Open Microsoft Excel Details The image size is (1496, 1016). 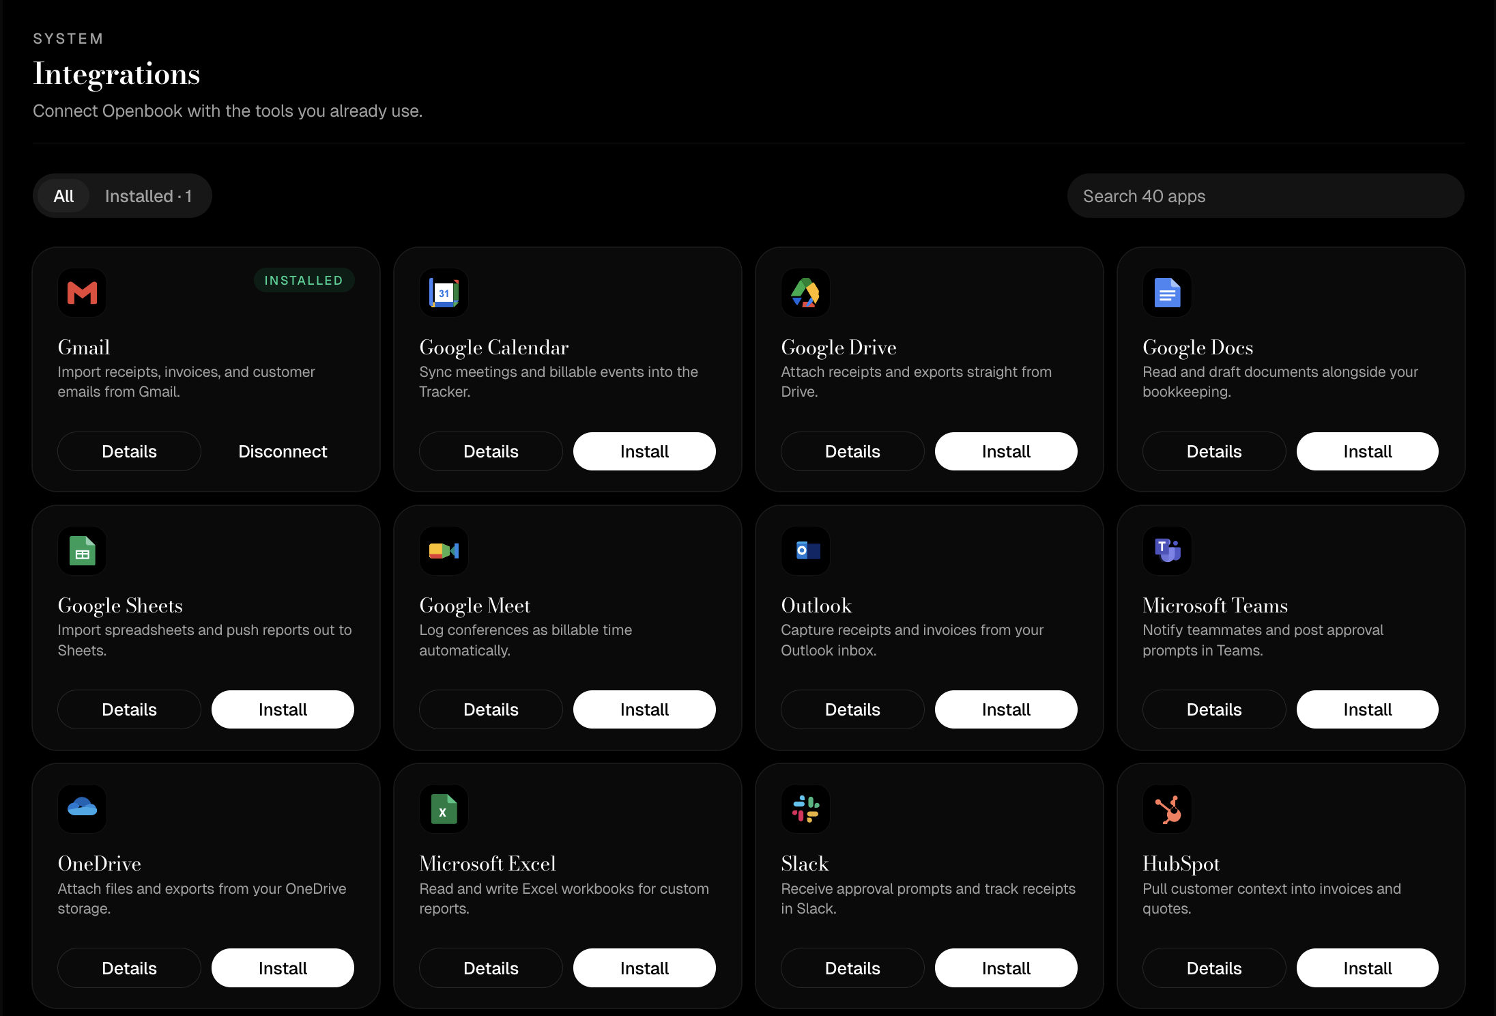coord(491,968)
